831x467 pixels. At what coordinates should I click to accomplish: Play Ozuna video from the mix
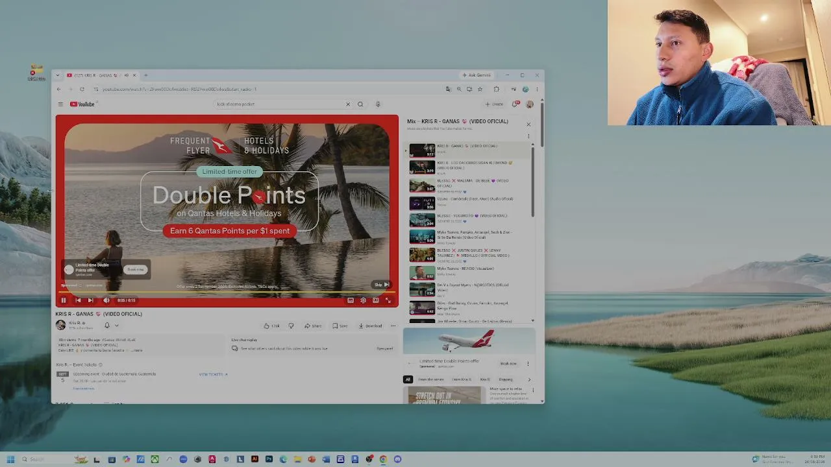pos(469,203)
